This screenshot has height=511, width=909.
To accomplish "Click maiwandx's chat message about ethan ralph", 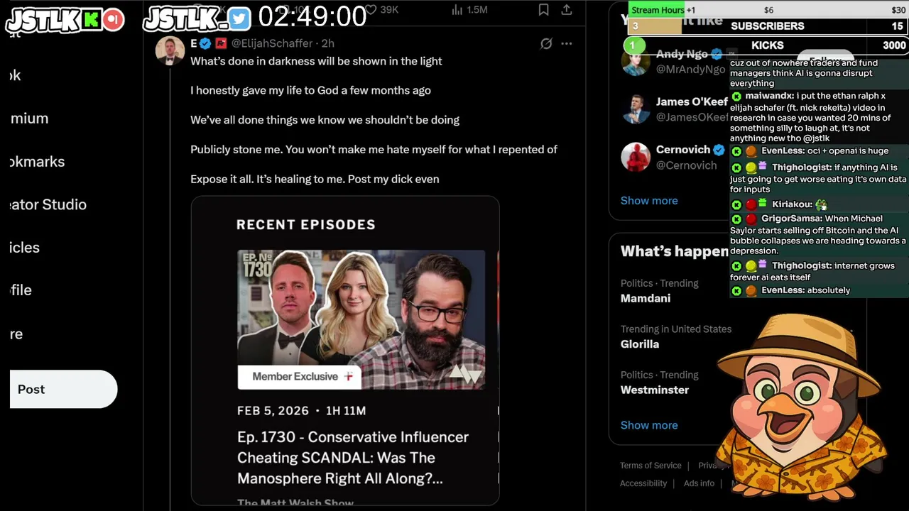I will coord(818,117).
